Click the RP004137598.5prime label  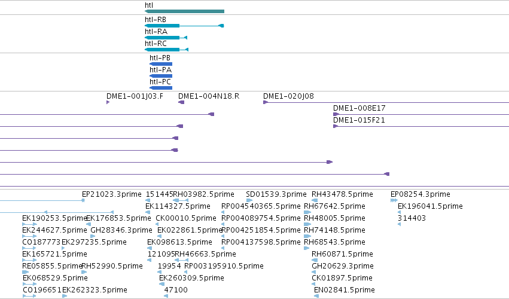(261, 242)
